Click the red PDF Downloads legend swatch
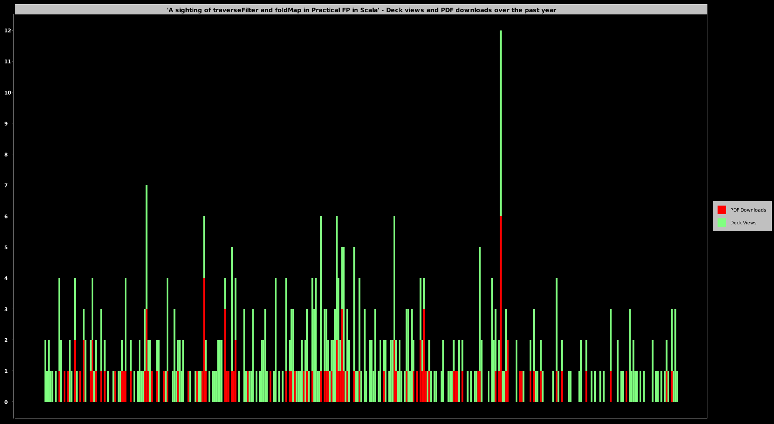Image resolution: width=774 pixels, height=424 pixels. coord(721,210)
